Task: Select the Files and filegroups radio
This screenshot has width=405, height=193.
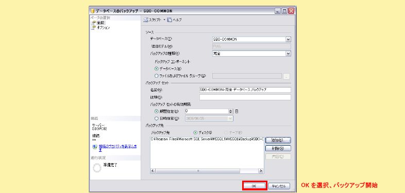Action: 156,76
